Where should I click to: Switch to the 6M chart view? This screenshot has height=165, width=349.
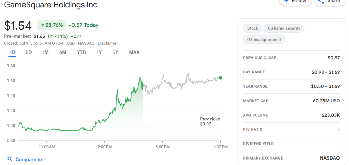(x=63, y=52)
